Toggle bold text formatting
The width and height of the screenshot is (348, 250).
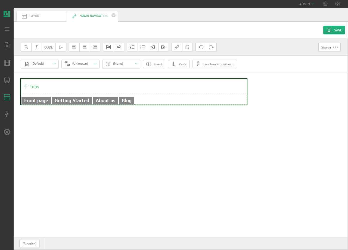click(26, 47)
